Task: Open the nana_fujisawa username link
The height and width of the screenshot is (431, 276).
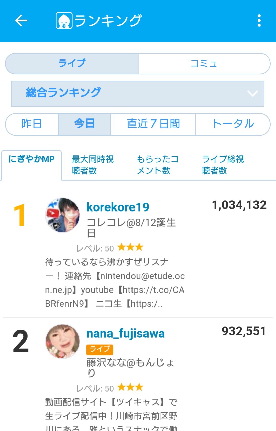Action: tap(125, 334)
